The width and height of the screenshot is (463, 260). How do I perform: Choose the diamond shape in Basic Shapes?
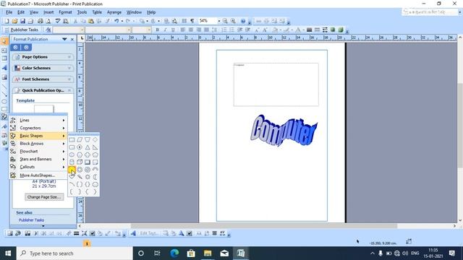[x=95, y=139]
